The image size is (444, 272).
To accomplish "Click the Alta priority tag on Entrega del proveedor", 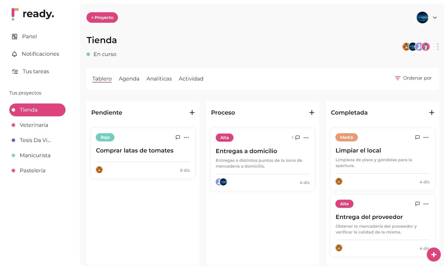I will click(344, 204).
